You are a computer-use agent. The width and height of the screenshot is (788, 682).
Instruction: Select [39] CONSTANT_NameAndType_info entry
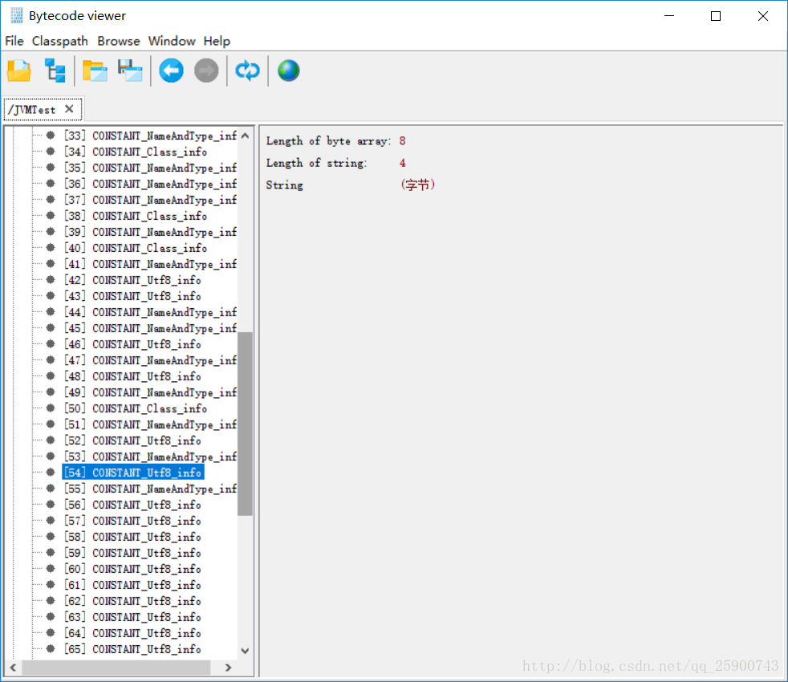150,232
